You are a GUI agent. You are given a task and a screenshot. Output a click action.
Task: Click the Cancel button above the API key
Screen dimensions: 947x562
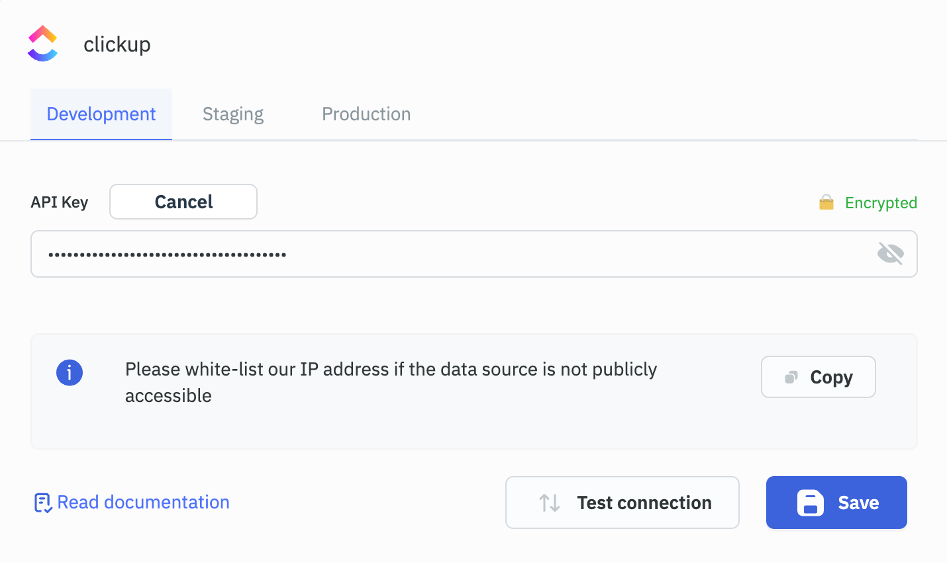tap(183, 202)
